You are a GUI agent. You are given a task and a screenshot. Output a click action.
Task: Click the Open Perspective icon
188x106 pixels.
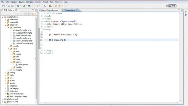tap(167, 6)
